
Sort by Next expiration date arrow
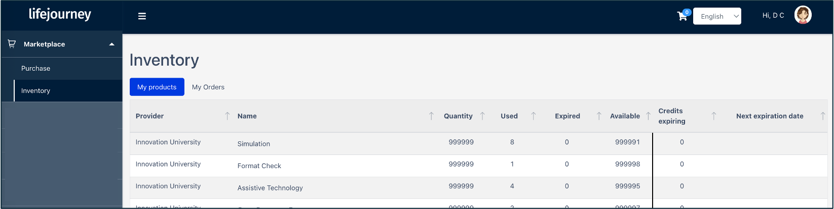(x=823, y=116)
